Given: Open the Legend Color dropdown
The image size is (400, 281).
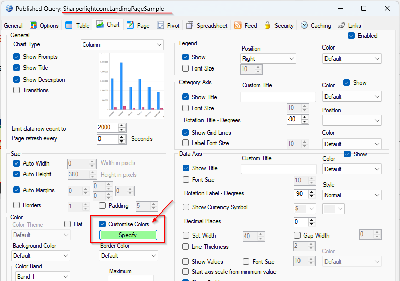Looking at the screenshot, I should click(x=352, y=59).
